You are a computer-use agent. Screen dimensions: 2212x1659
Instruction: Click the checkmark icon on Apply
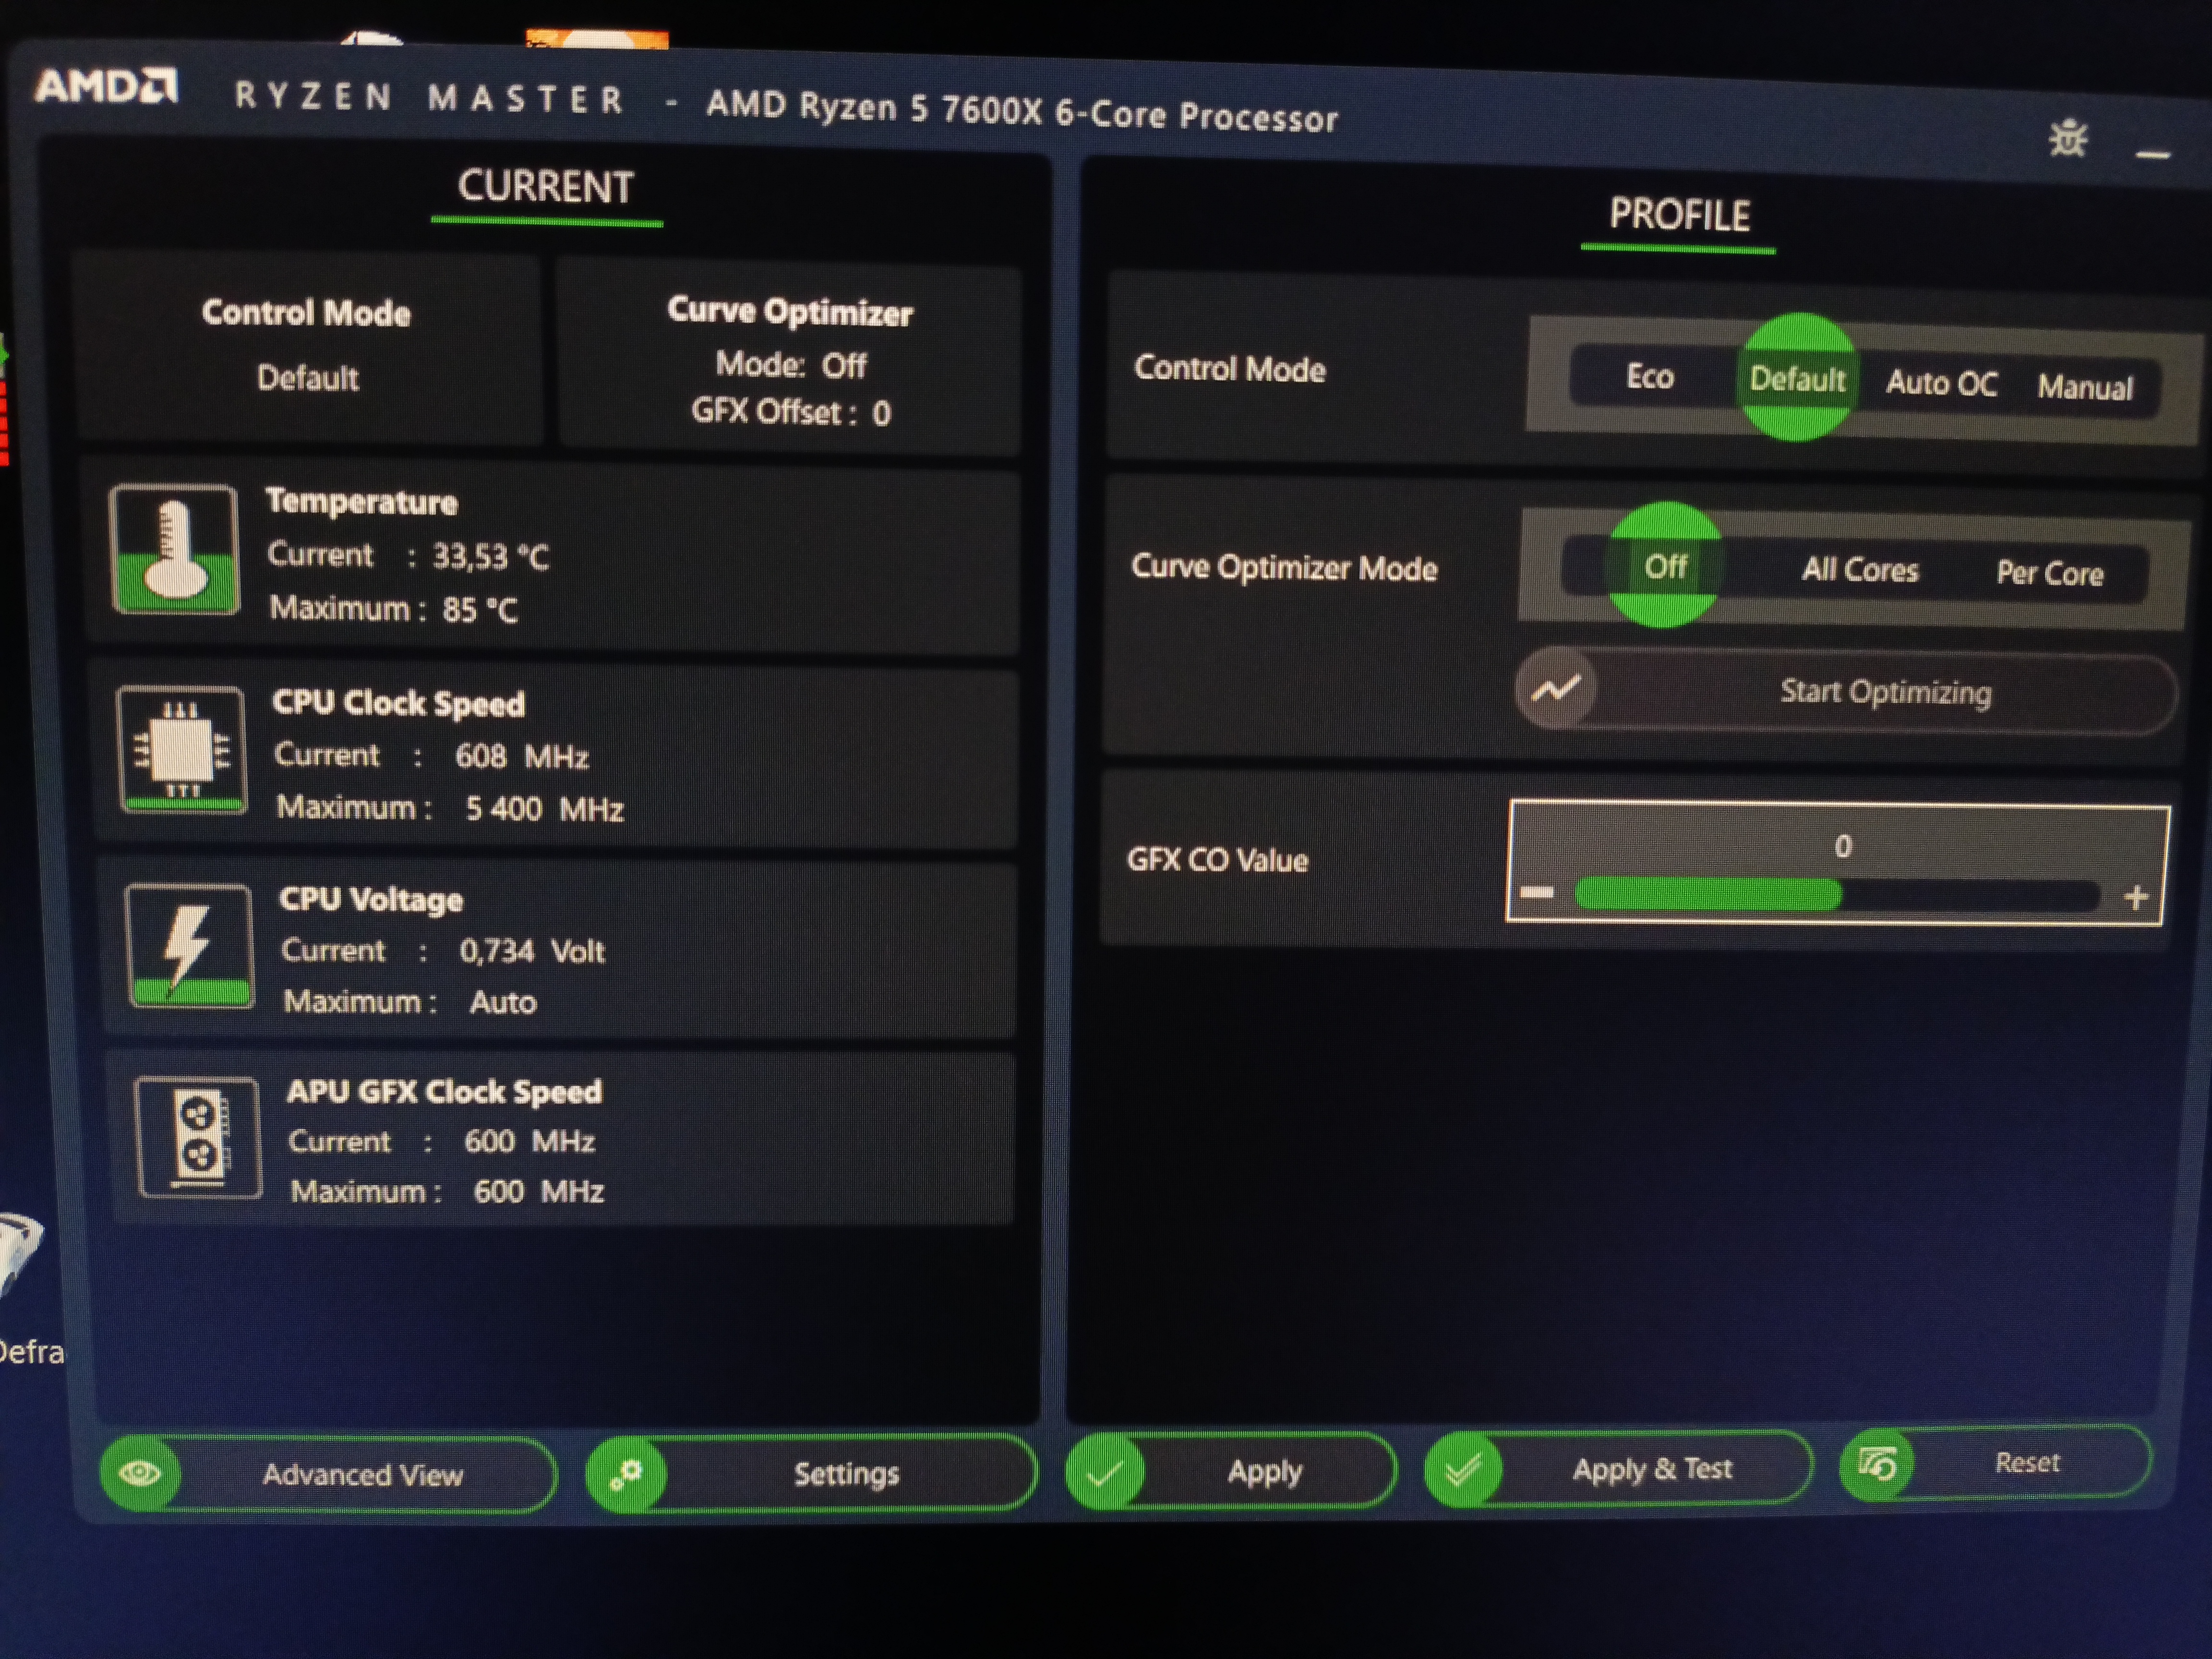coord(1104,1471)
